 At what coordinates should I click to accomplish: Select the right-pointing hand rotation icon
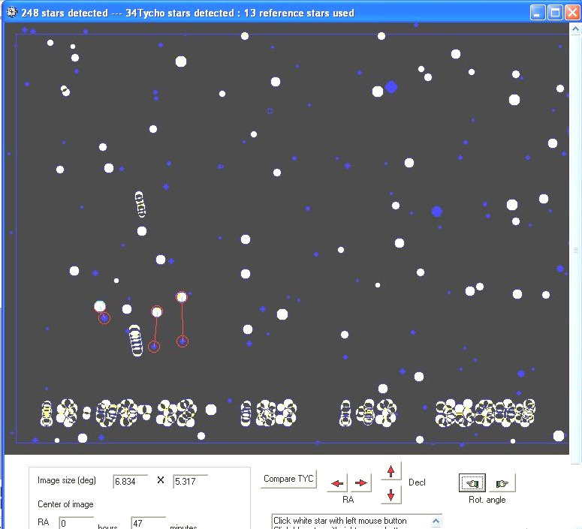coord(502,483)
